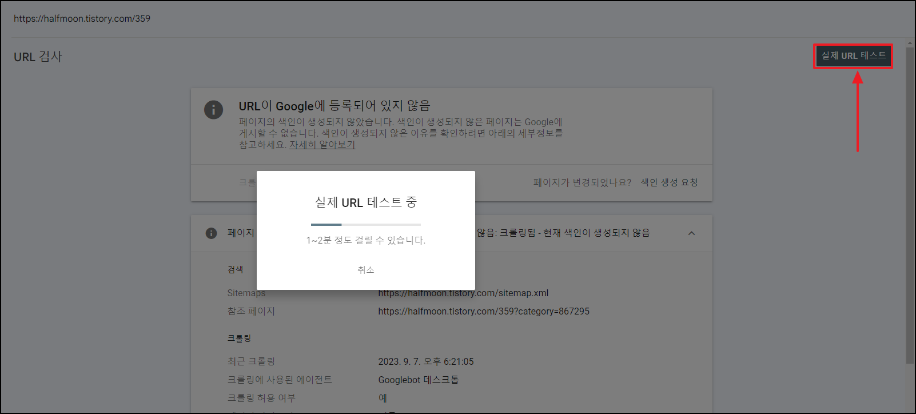Cancel the live URL test with 취소
The height and width of the screenshot is (414, 916).
366,269
